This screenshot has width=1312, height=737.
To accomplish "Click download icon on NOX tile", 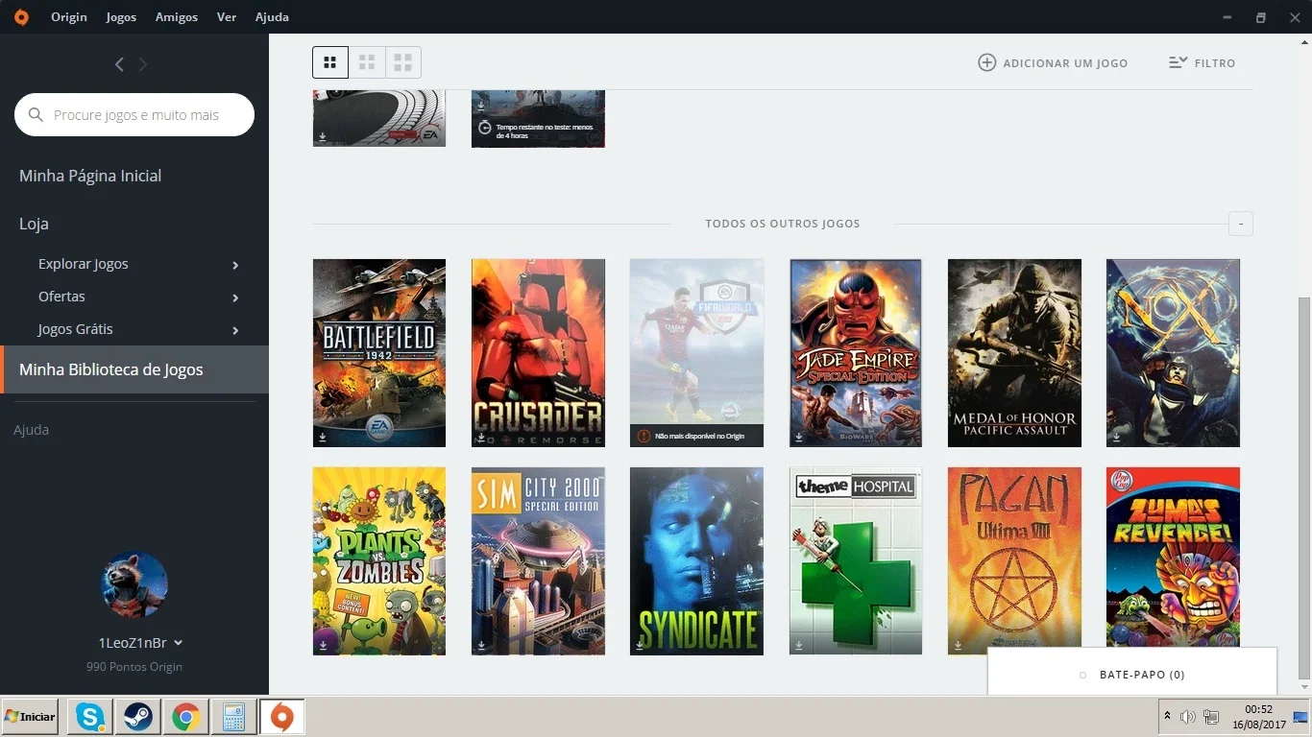I will tap(1116, 437).
